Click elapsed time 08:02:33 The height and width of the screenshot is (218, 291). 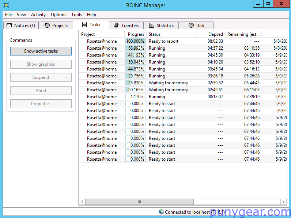tap(215, 41)
